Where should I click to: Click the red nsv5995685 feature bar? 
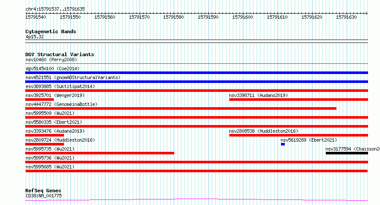tap(196, 171)
